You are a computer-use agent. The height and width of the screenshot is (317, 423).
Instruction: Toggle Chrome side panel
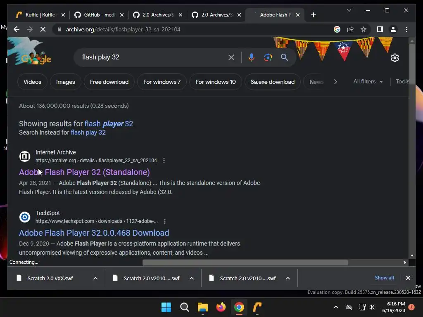[380, 29]
